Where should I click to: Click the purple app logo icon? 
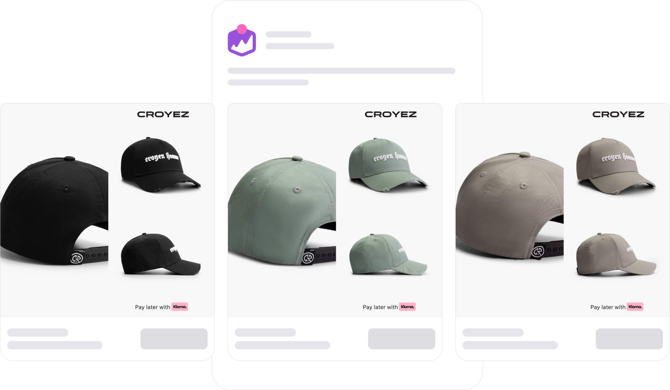(242, 40)
